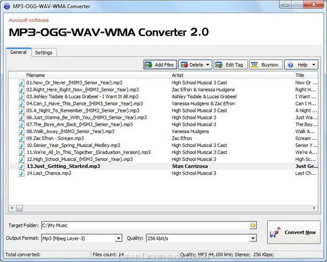This screenshot has width=327, height=262.
Task: Expand the Help dropdown arrow
Action: [x=314, y=65]
